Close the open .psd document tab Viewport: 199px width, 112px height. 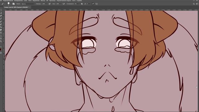[x=30, y=7]
